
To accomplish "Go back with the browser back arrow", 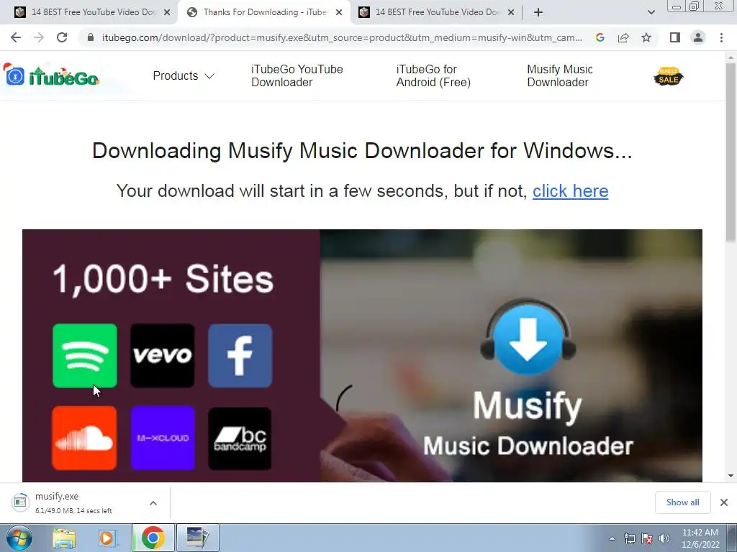I will (16, 37).
